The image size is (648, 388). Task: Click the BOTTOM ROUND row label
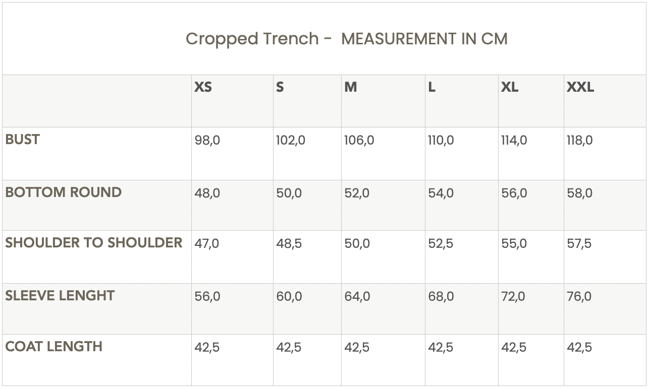pos(63,192)
